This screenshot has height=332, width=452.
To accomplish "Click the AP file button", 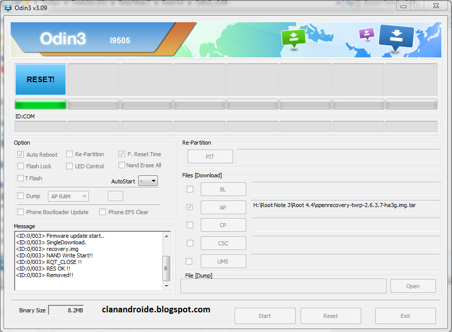I will [x=223, y=208].
